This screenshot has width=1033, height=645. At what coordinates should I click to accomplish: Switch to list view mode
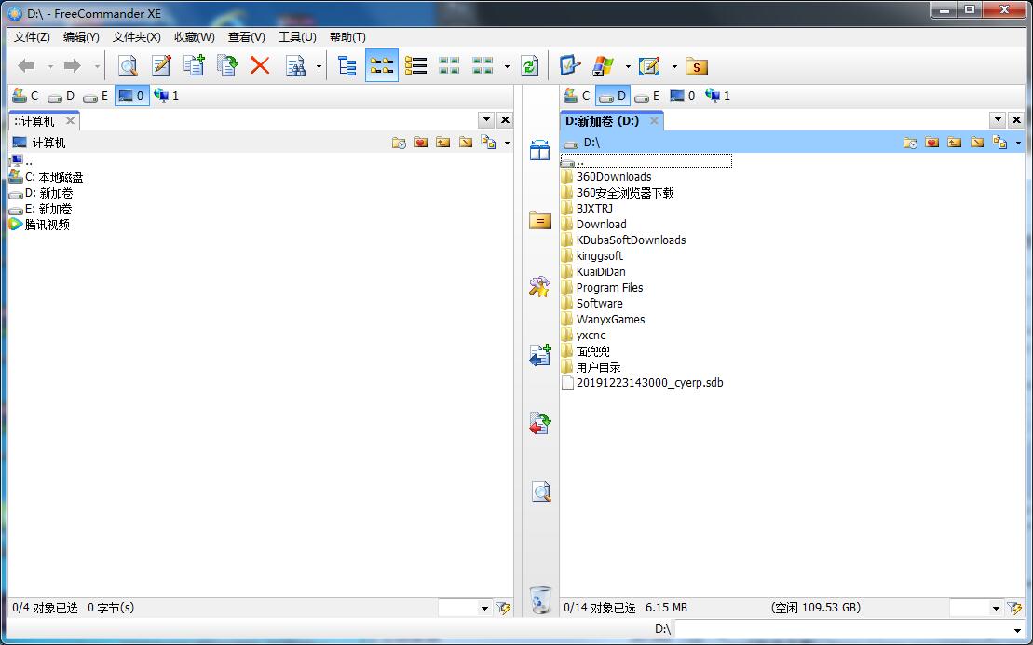pyautogui.click(x=415, y=66)
